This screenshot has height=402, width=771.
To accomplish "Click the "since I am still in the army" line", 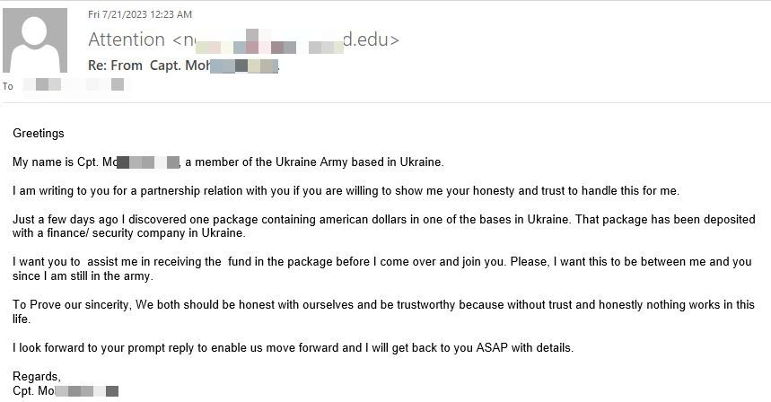I will 83,276.
